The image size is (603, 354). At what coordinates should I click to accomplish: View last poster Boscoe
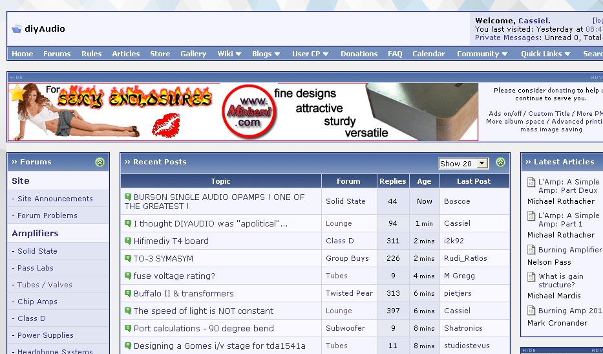click(x=457, y=201)
